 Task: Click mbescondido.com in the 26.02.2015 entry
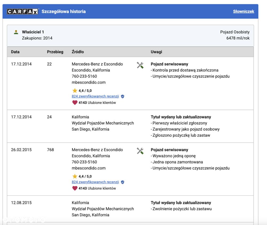[x=89, y=168]
